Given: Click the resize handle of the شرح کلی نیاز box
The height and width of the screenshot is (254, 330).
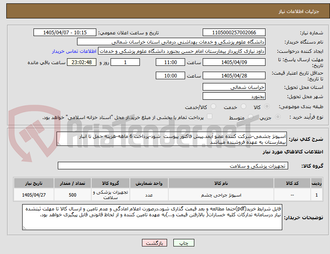Looking at the screenshot, I should pos(59,144).
